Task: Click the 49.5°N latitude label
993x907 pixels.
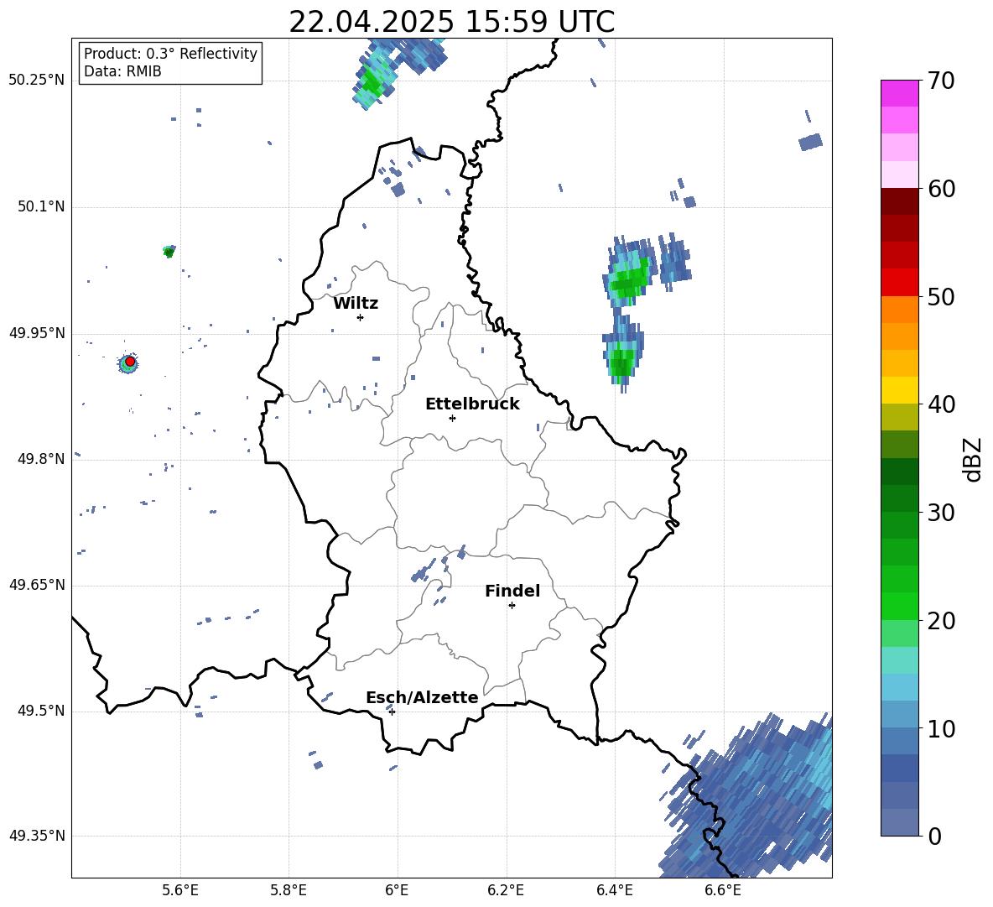Action: pos(41,711)
